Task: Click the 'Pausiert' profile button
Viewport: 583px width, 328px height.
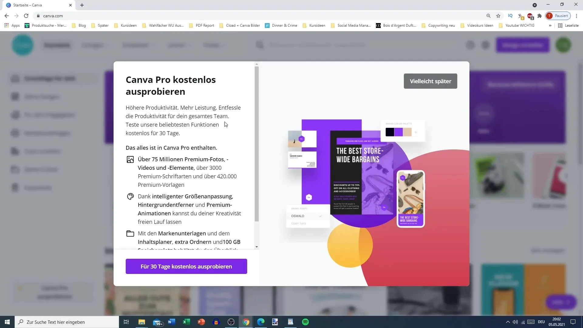Action: 558,16
